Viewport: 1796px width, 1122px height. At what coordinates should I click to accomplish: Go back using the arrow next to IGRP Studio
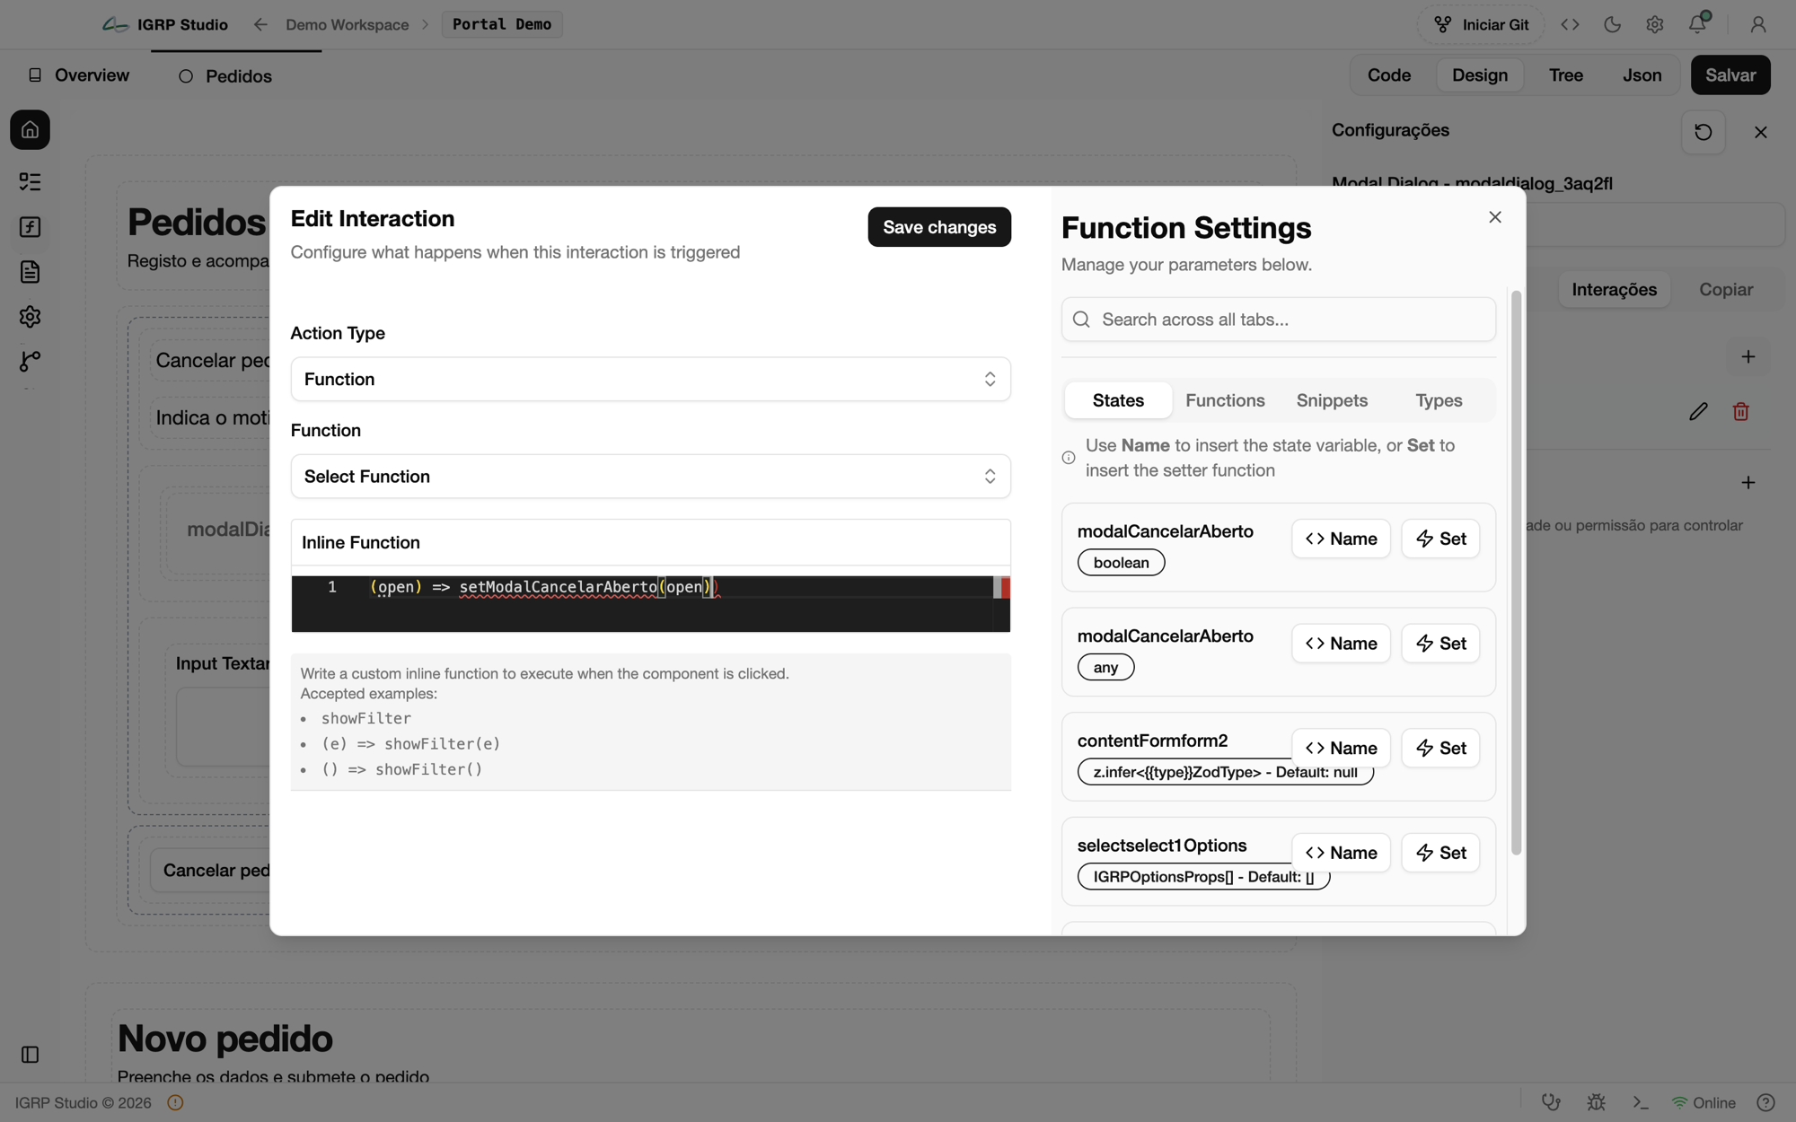(x=260, y=24)
